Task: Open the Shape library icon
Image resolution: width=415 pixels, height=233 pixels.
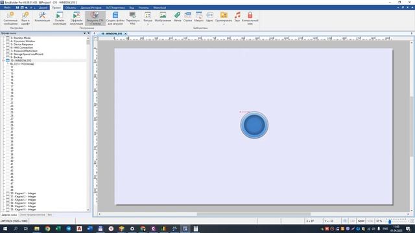Action: 148,16
